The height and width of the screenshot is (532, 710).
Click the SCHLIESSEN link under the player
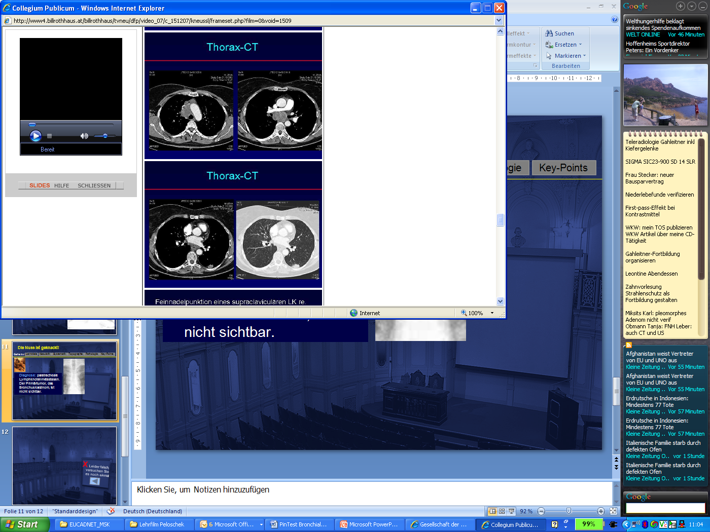[94, 185]
